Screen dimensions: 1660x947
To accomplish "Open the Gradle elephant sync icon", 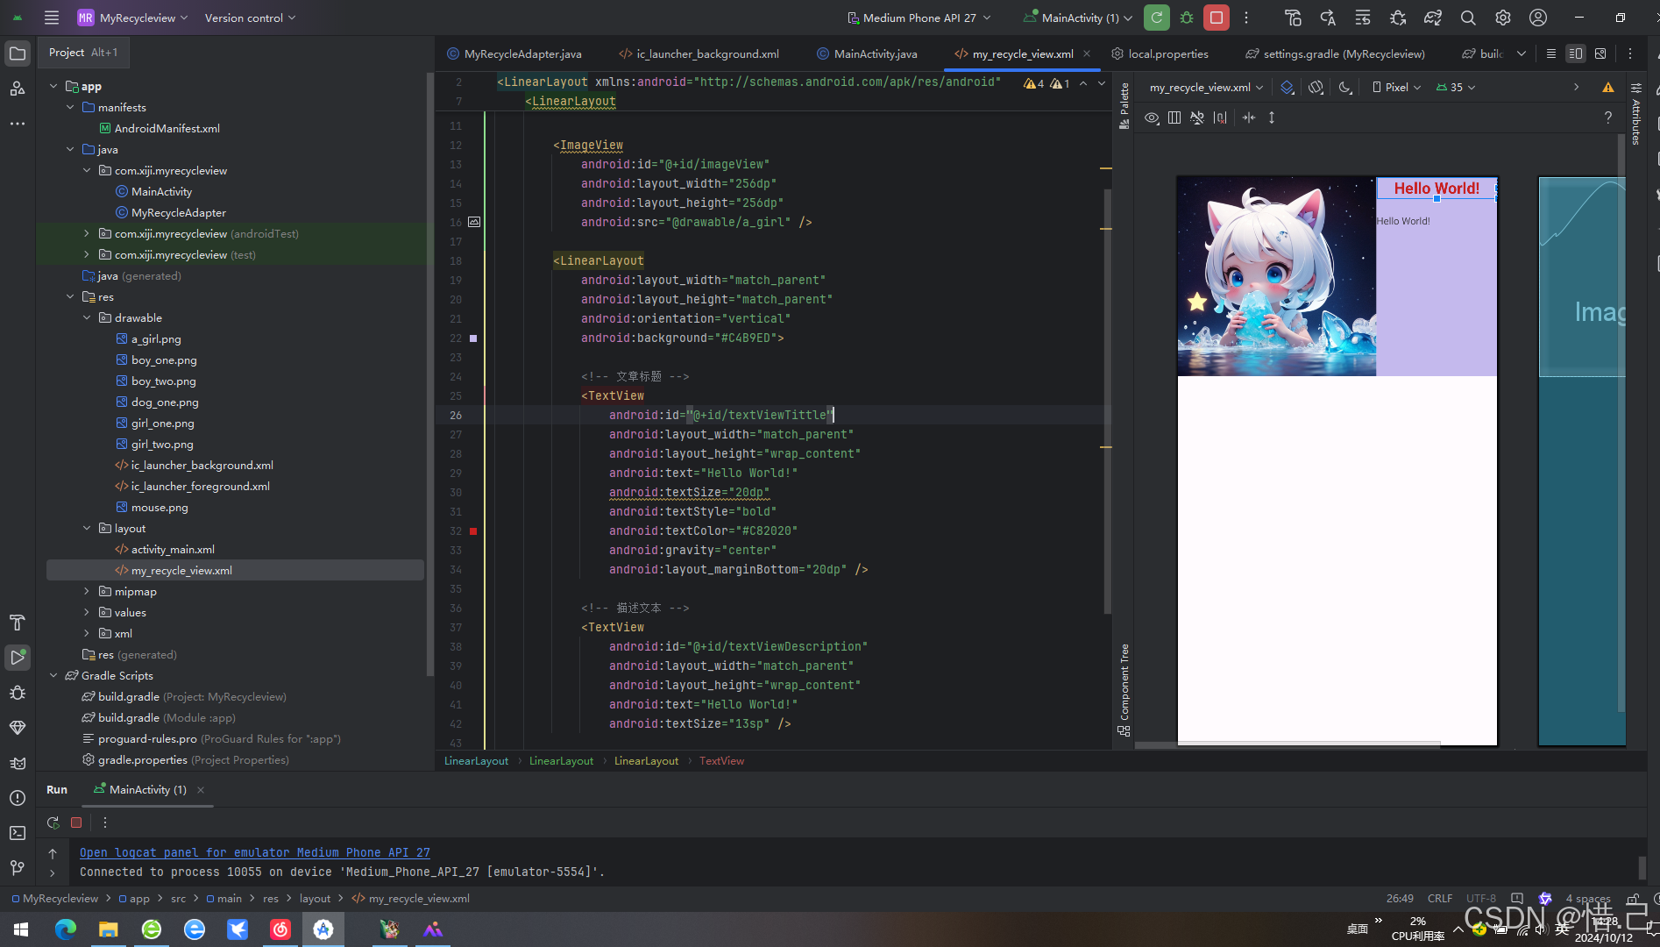I will point(1433,18).
